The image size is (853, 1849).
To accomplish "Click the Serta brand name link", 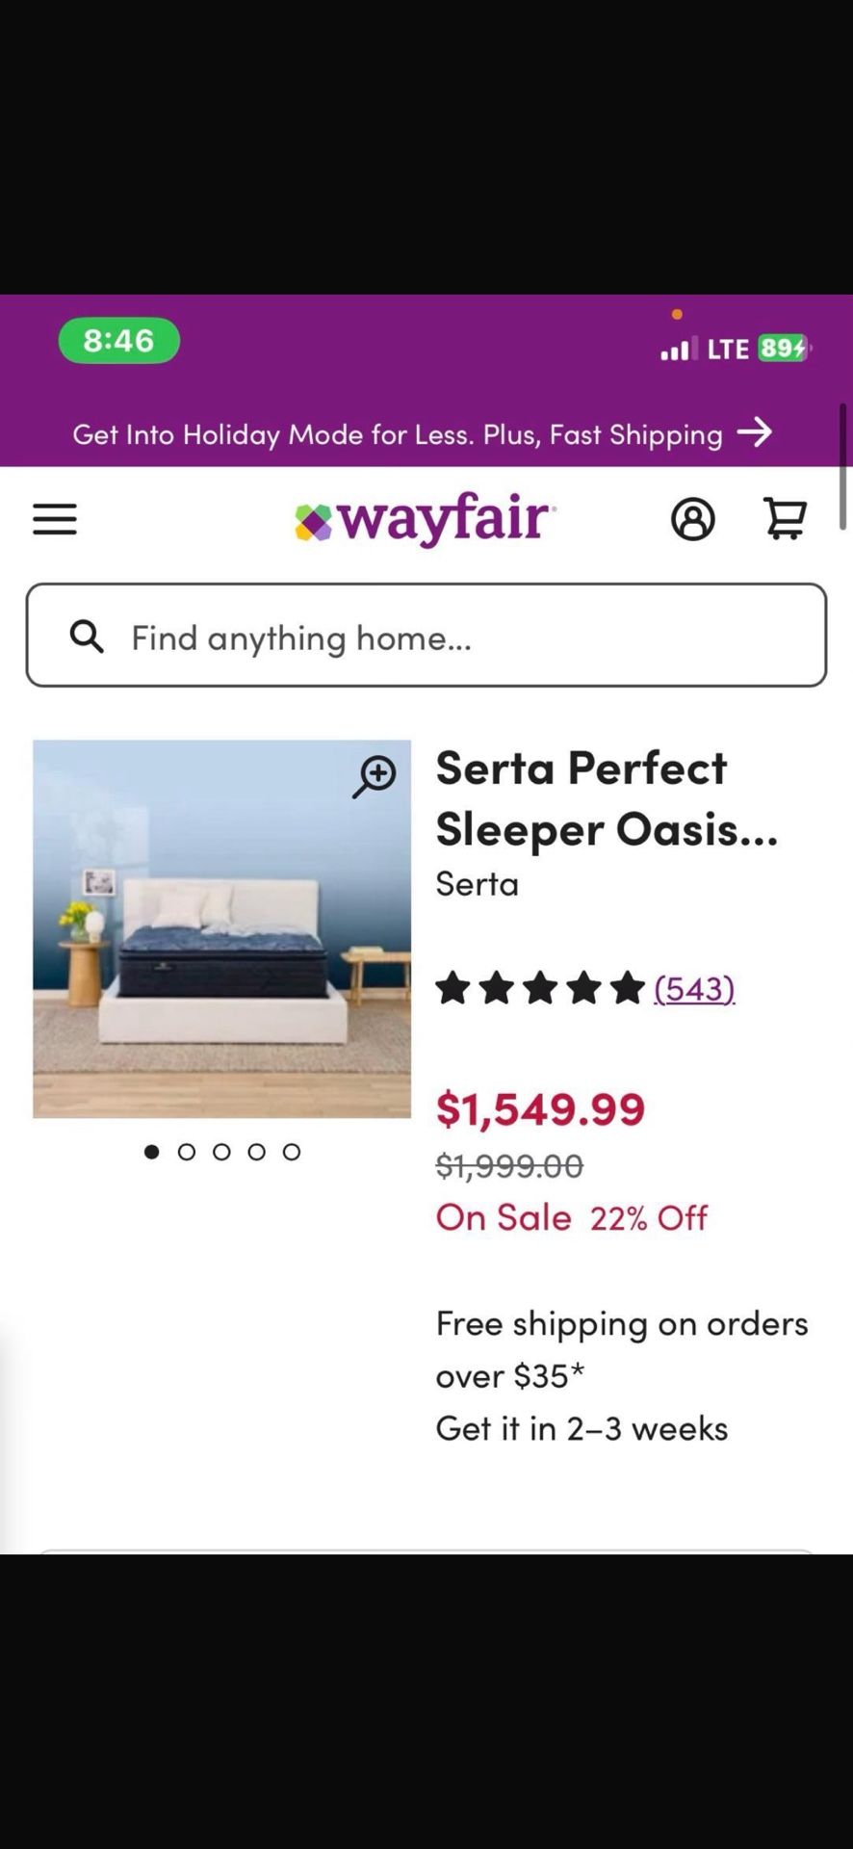I will [x=477, y=884].
